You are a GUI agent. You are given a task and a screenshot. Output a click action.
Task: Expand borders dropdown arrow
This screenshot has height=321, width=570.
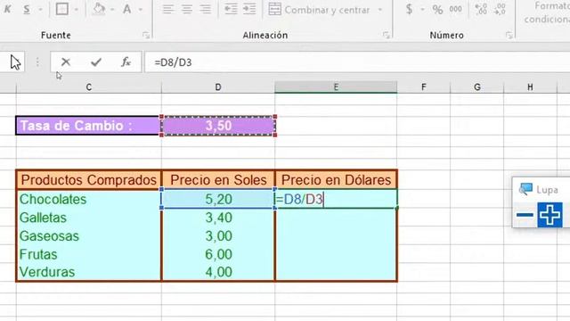pyautogui.click(x=76, y=9)
